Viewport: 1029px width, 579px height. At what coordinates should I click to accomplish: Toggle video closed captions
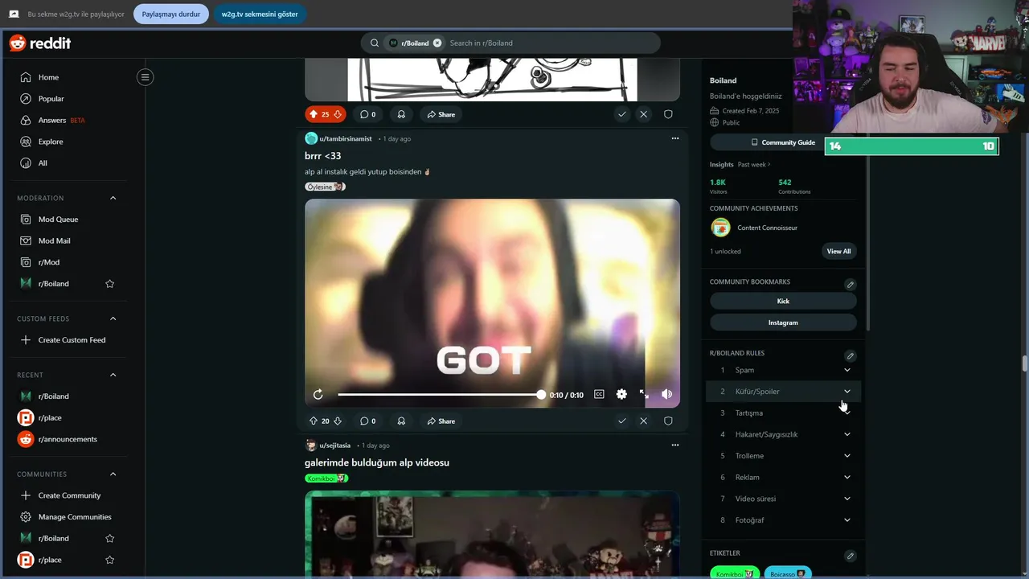point(599,394)
